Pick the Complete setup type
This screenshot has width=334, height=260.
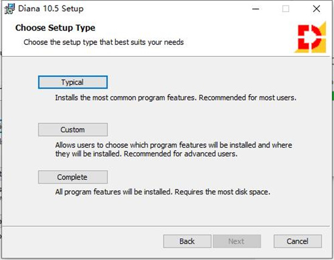73,177
